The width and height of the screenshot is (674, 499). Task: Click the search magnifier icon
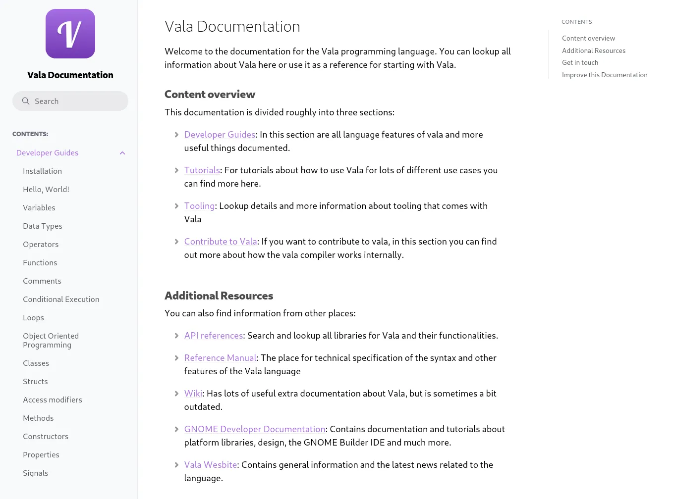point(26,101)
